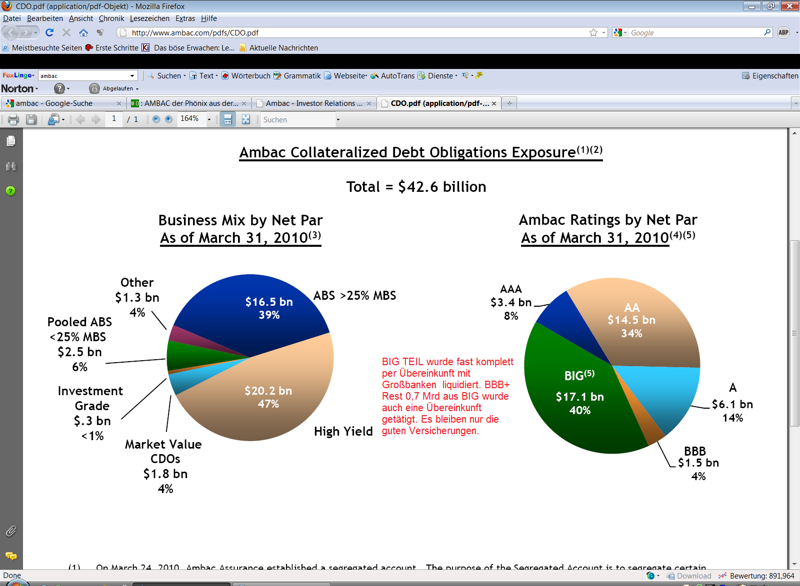Screen dimensions: 800x586
Task: Open the search engine selector dropdown
Action: [620, 32]
